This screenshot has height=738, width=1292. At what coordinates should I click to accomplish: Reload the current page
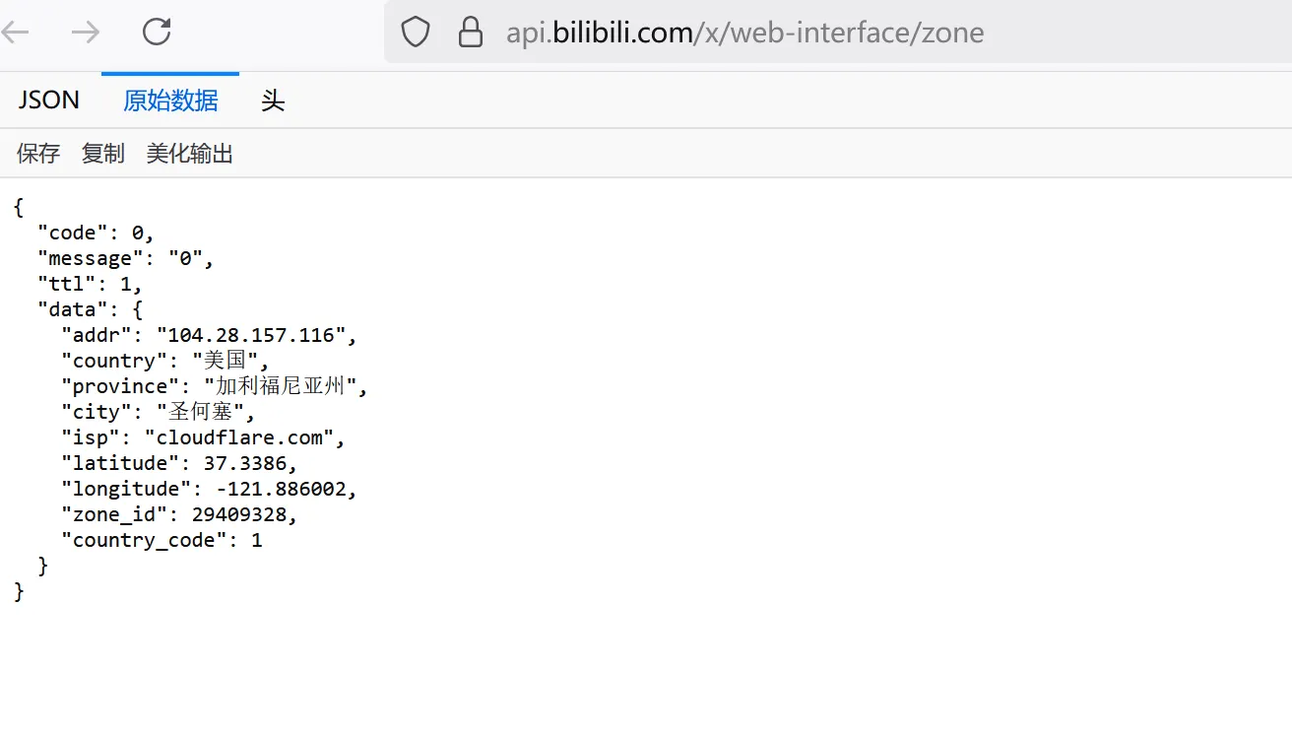coord(157,33)
